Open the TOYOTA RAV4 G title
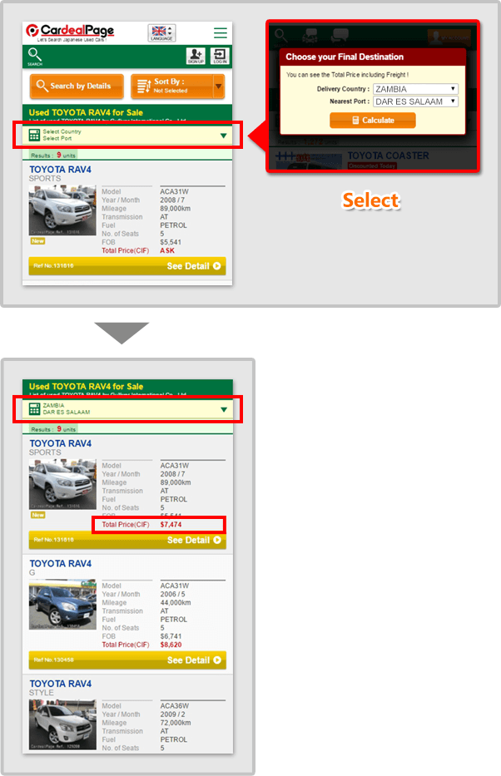Image resolution: width=501 pixels, height=776 pixels. (x=61, y=564)
